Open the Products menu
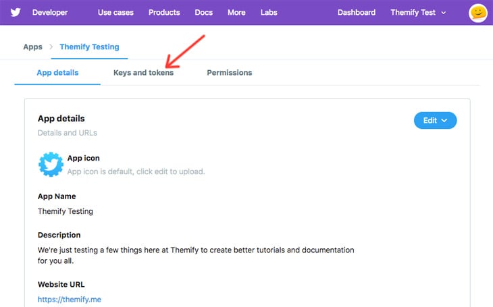The height and width of the screenshot is (307, 493). [164, 13]
